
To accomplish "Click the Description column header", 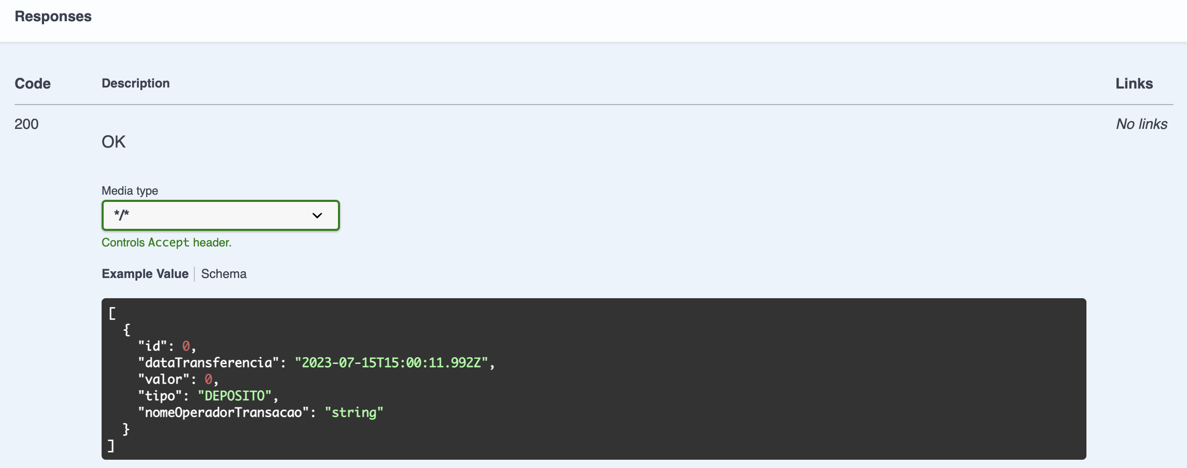I will click(136, 83).
